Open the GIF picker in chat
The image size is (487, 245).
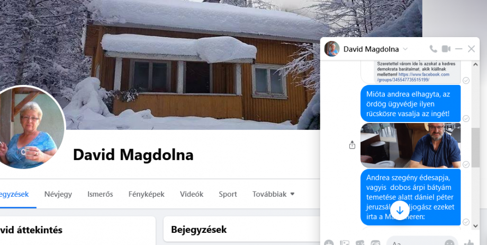coord(375,243)
